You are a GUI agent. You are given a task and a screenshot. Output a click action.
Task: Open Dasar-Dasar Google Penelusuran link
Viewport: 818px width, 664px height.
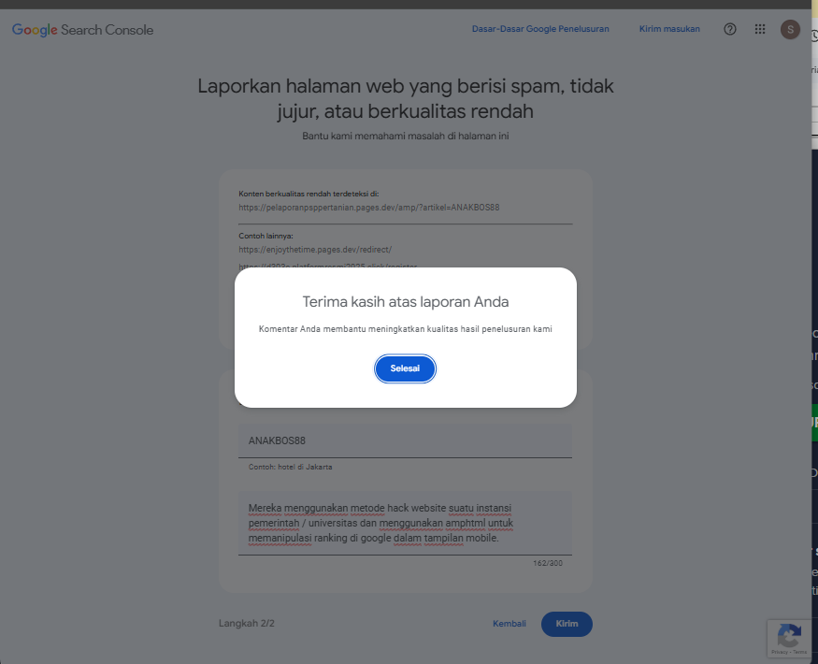540,29
